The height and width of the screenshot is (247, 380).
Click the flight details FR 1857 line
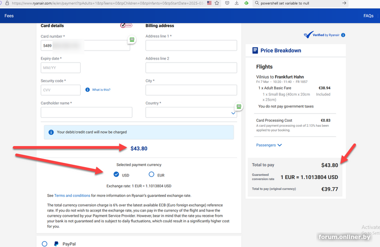282,82
